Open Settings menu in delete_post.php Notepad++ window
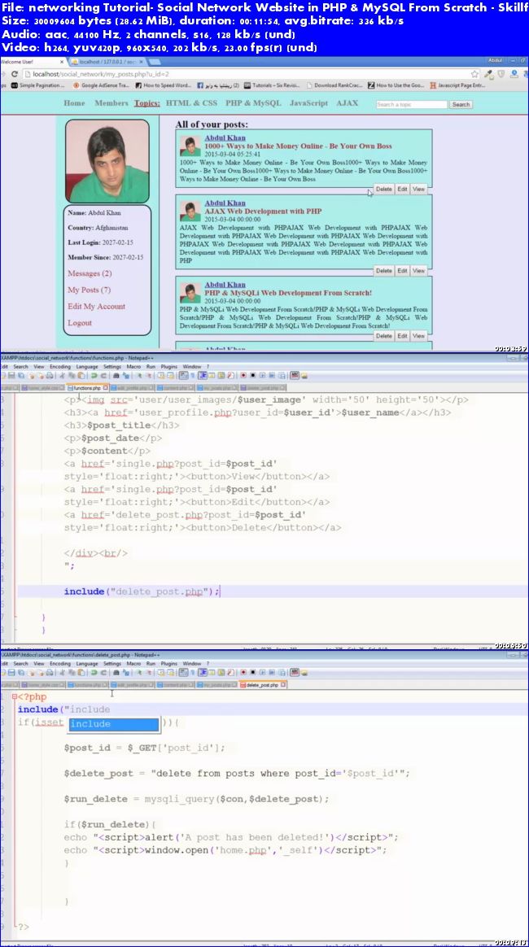529x947 pixels. [x=112, y=663]
